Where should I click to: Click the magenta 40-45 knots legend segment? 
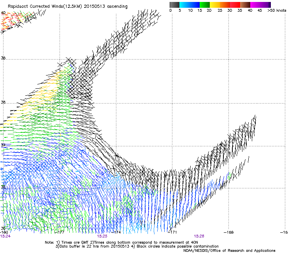click(255, 5)
